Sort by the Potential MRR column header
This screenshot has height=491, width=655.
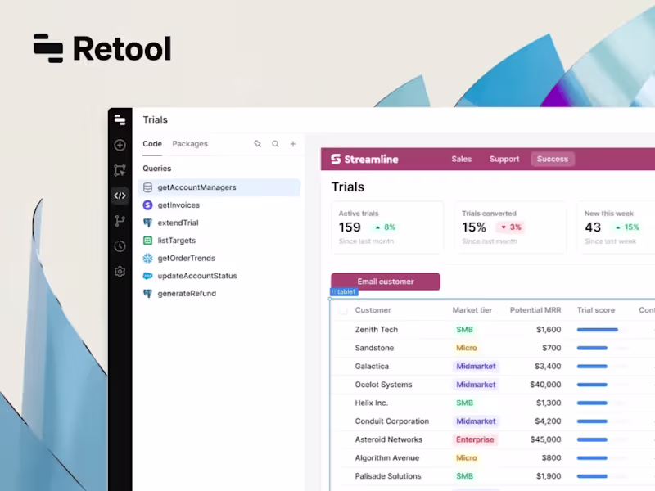[x=535, y=310]
